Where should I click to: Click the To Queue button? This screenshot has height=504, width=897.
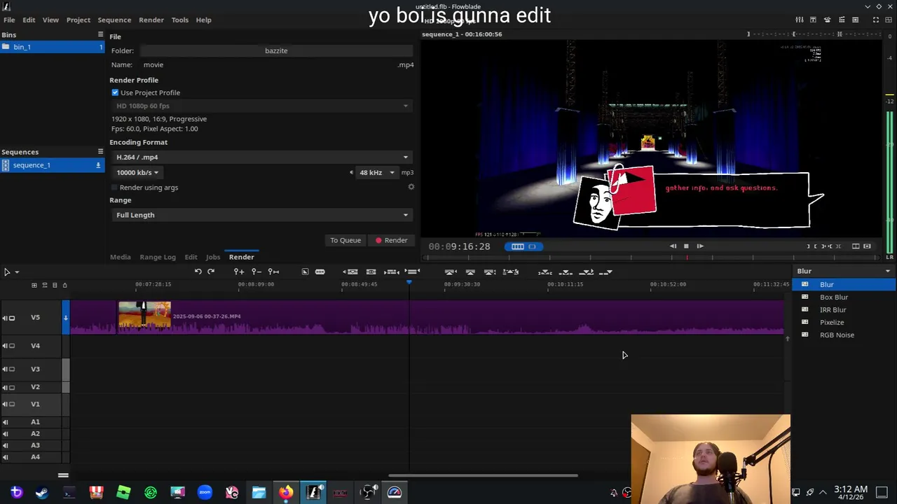[x=345, y=240]
